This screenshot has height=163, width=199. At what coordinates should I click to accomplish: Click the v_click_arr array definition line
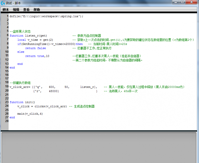pos(53,87)
